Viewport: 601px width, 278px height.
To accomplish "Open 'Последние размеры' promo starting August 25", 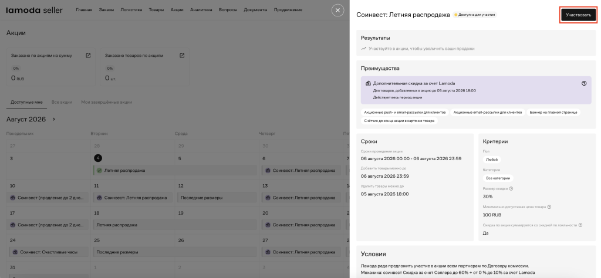I will [175, 252].
